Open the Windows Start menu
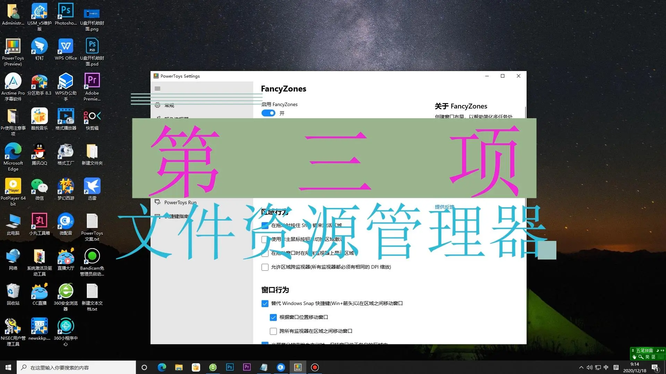The image size is (666, 374). (8, 367)
